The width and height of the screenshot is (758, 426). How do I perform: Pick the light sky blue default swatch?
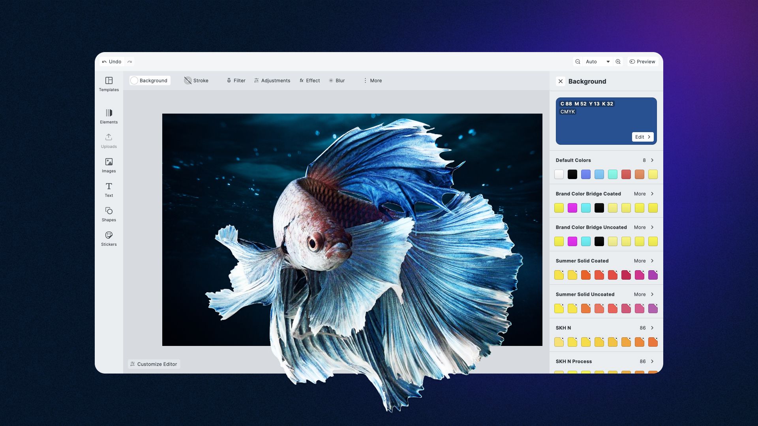[x=599, y=174]
